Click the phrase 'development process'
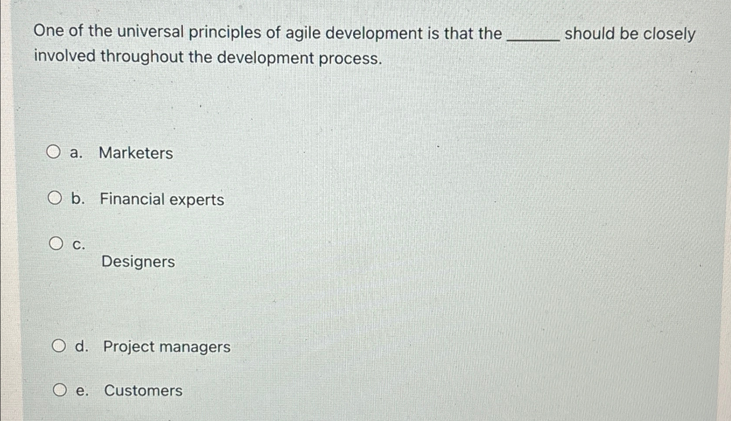This screenshot has height=421, width=731. (299, 57)
